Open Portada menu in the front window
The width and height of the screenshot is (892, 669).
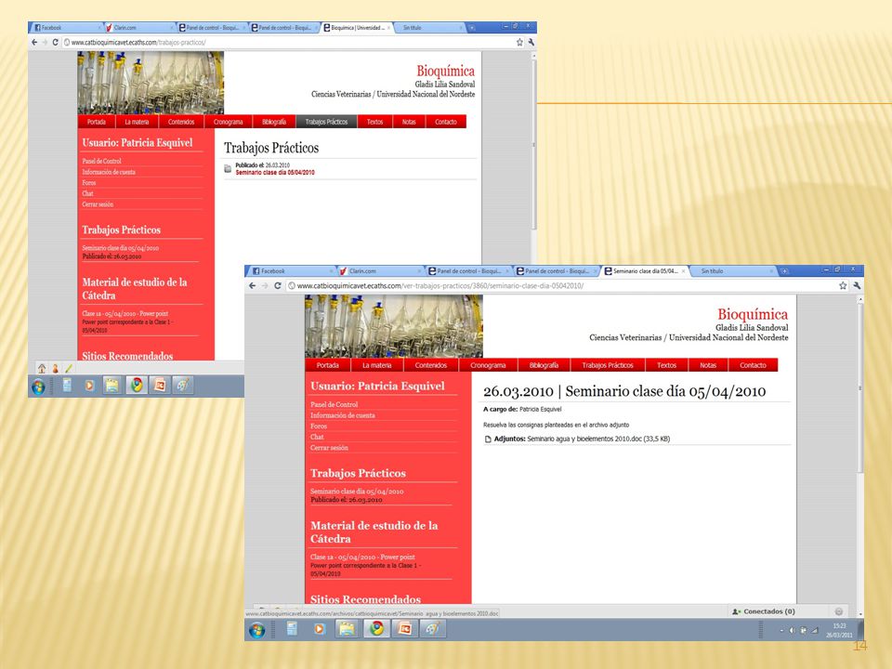point(328,365)
